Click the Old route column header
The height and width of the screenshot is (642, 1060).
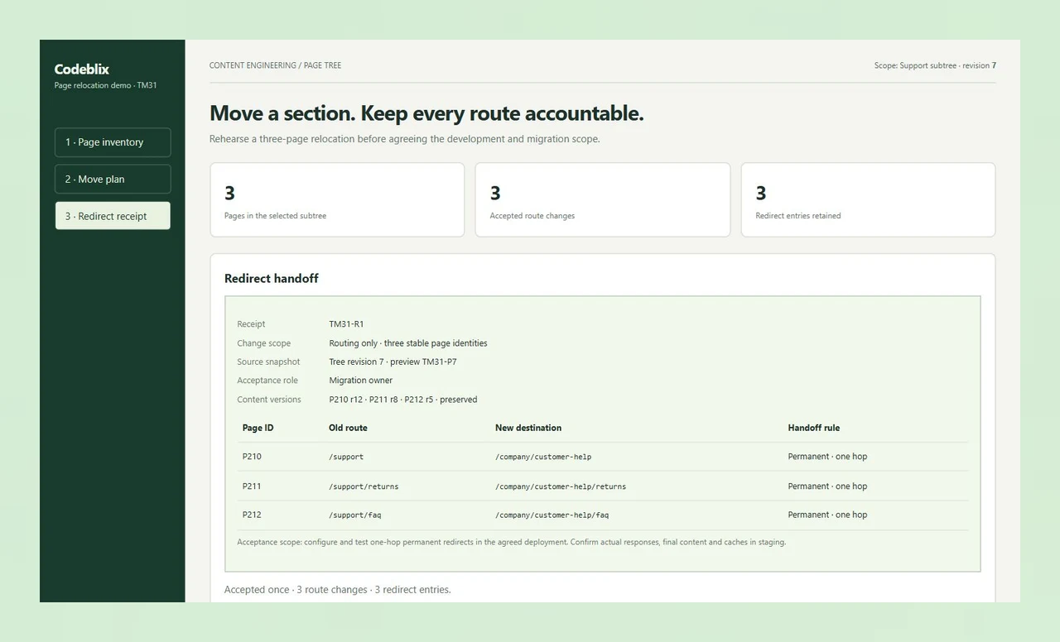(x=348, y=428)
